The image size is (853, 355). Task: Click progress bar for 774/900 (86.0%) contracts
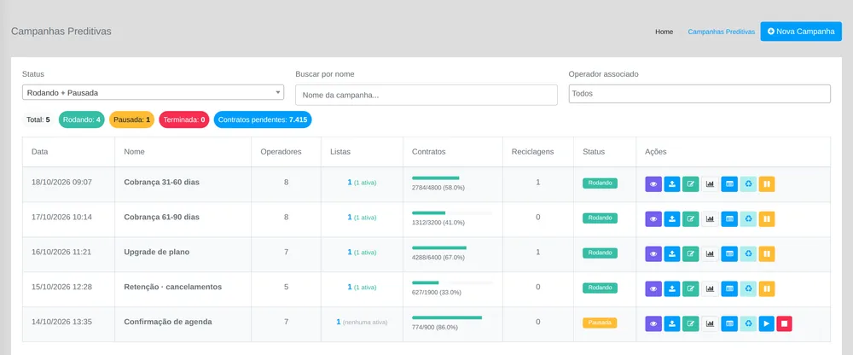452,317
